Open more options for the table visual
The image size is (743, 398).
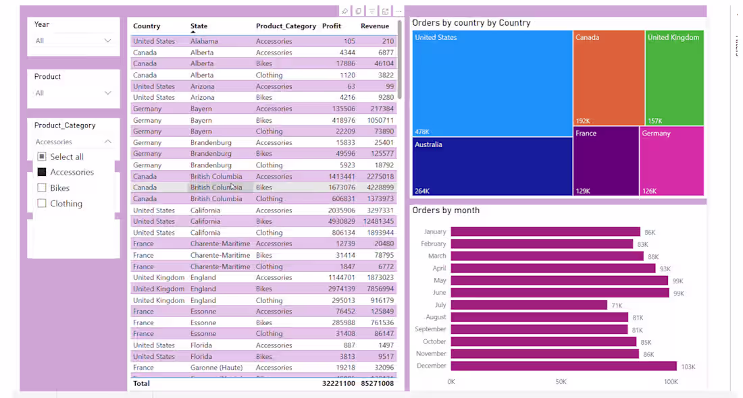[397, 11]
